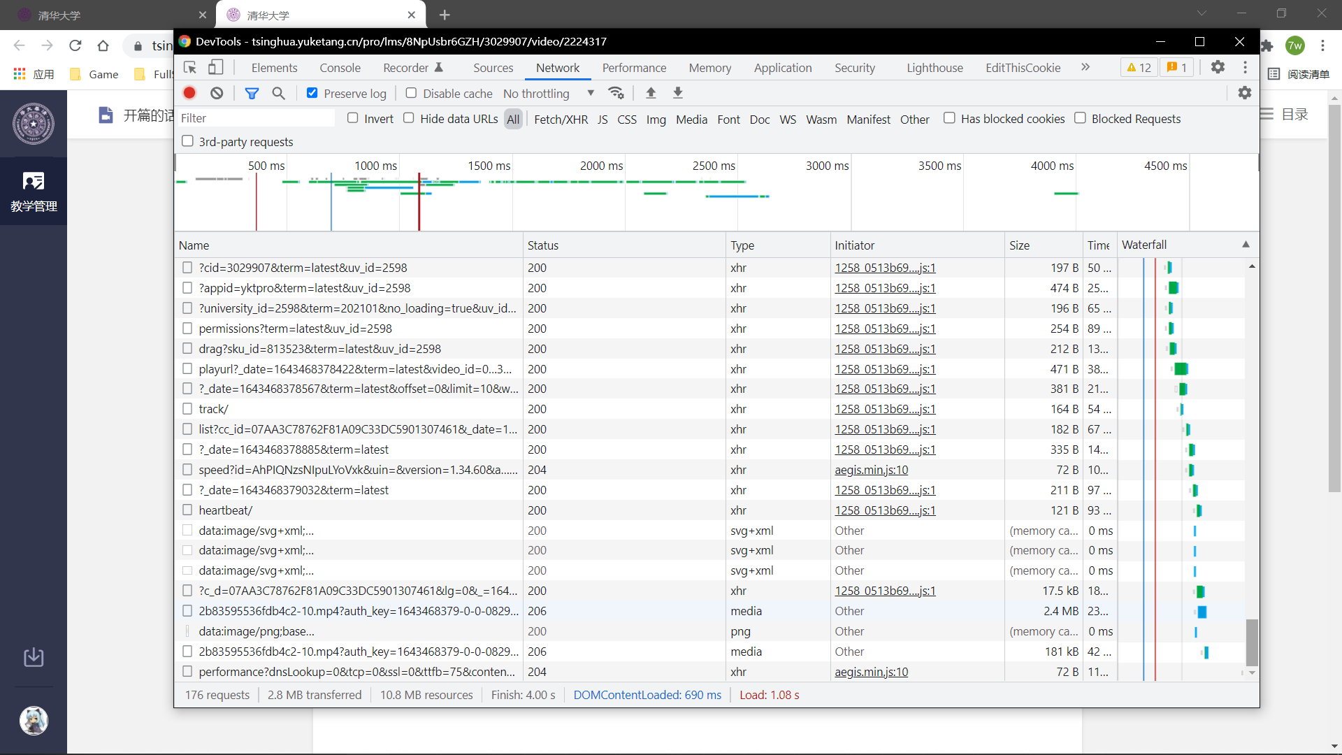Open aegis.min.js:10 initiator link

pyautogui.click(x=871, y=470)
